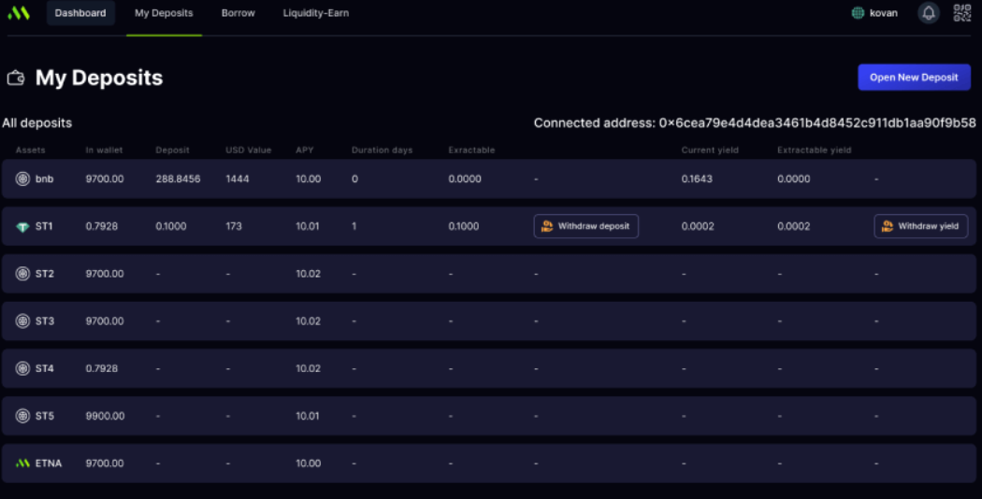Select the kovan network label
The image size is (982, 499).
883,12
